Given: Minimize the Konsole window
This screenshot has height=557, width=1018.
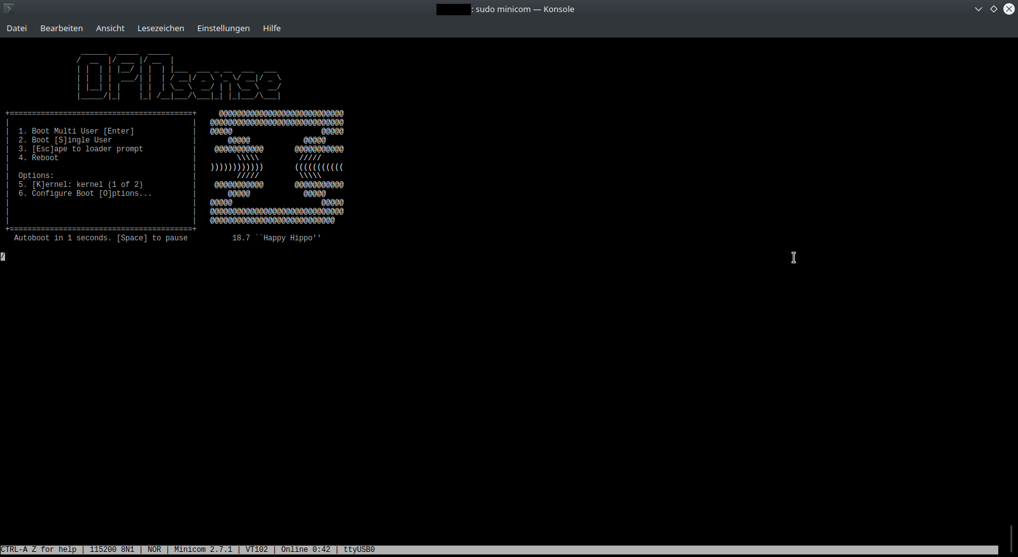Looking at the screenshot, I should 979,9.
